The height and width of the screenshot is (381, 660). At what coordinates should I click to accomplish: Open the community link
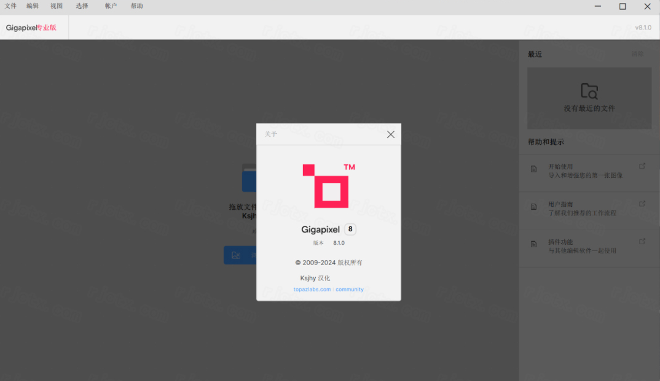(x=350, y=290)
